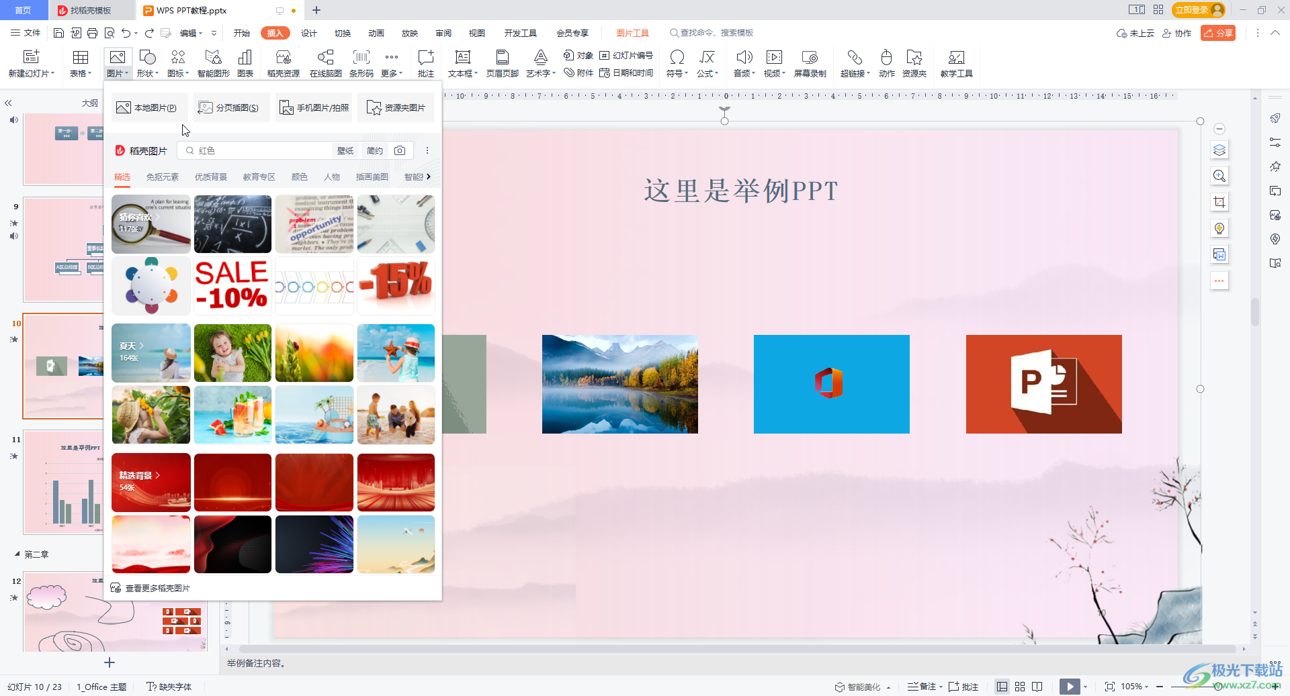Open the 智能美化 options arrow
The height and width of the screenshot is (696, 1290).
888,687
